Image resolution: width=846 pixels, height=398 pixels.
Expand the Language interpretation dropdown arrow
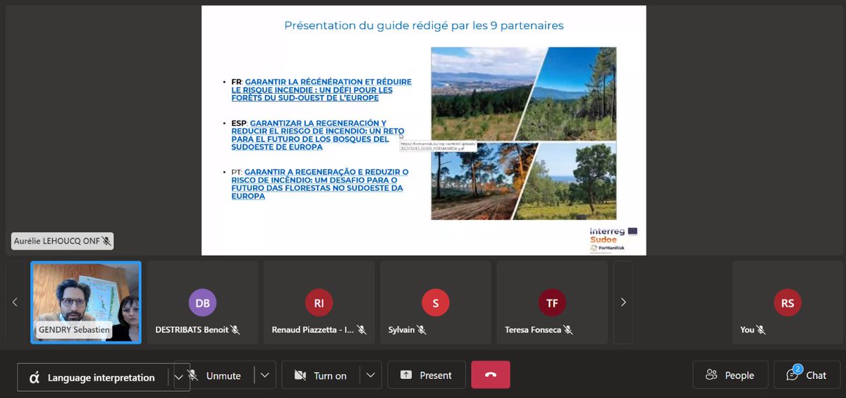coord(179,377)
